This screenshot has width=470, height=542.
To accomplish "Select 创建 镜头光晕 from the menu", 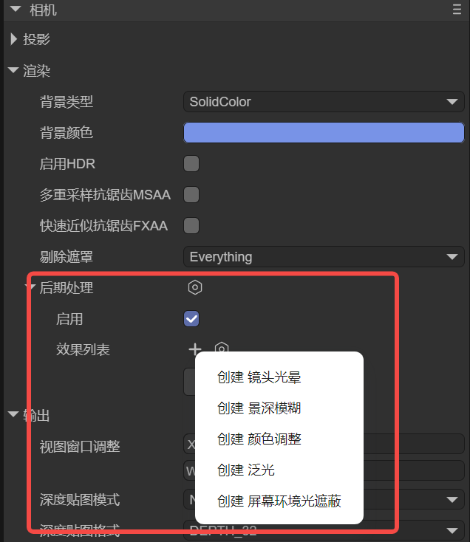I will [x=259, y=377].
